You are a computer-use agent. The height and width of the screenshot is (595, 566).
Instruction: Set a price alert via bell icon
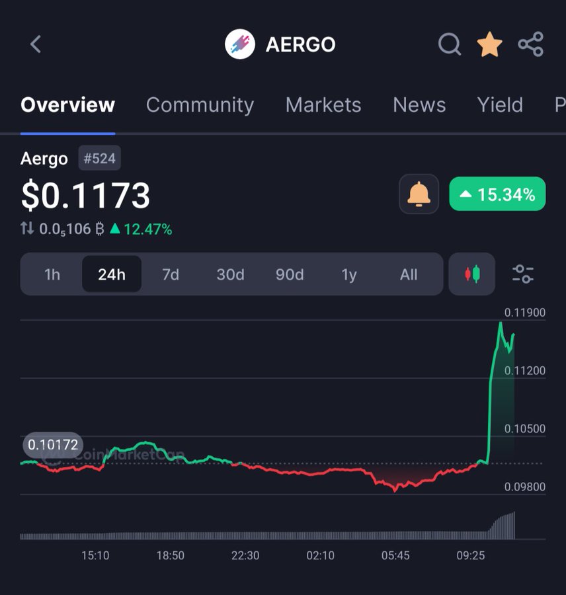pyautogui.click(x=419, y=194)
